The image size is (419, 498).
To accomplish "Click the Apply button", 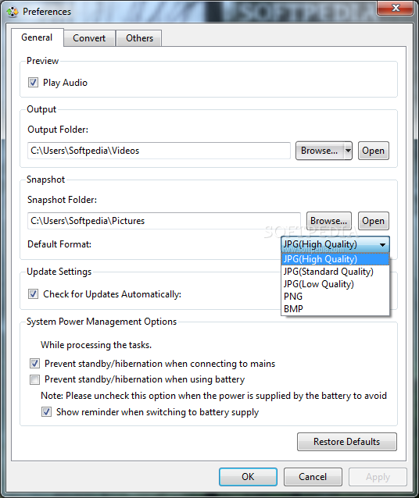I will [x=378, y=477].
